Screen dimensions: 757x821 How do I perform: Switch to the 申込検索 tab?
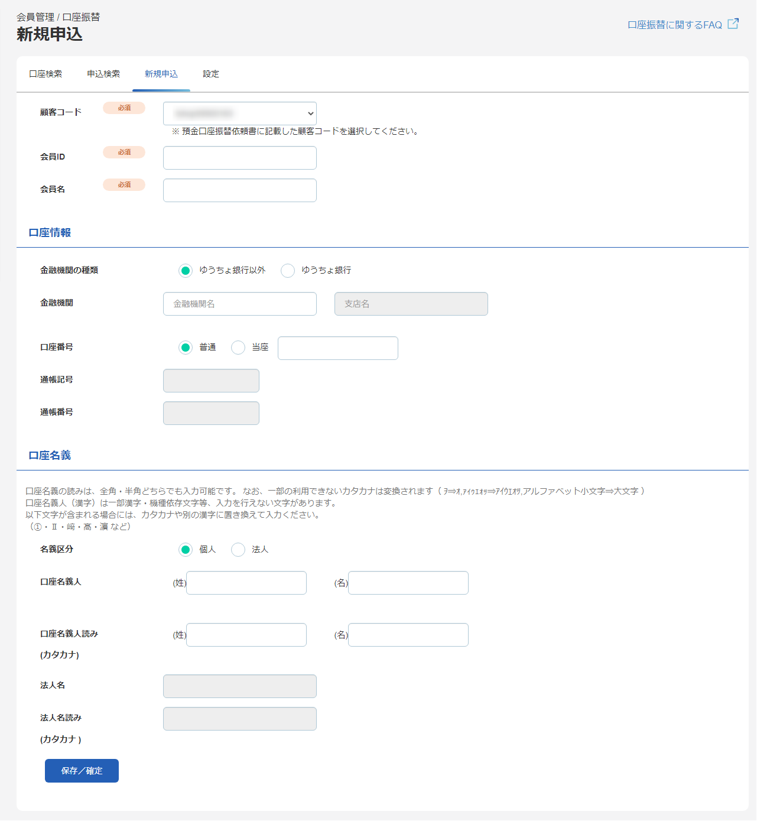tap(103, 74)
